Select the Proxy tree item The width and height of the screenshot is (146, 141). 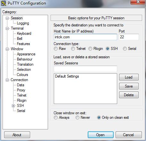coord(21,90)
